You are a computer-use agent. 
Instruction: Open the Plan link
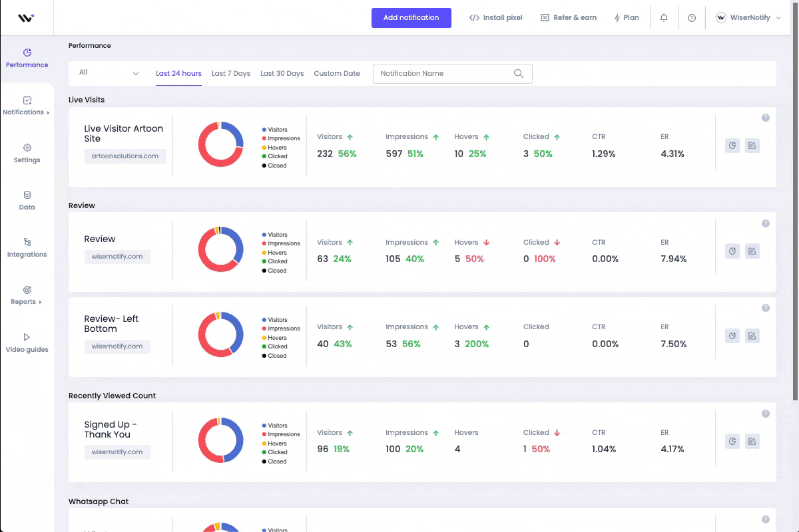pyautogui.click(x=627, y=18)
